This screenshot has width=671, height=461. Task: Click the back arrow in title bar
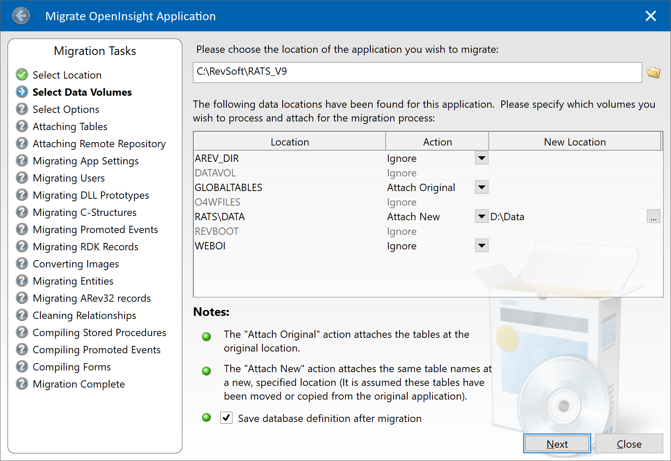click(x=21, y=16)
